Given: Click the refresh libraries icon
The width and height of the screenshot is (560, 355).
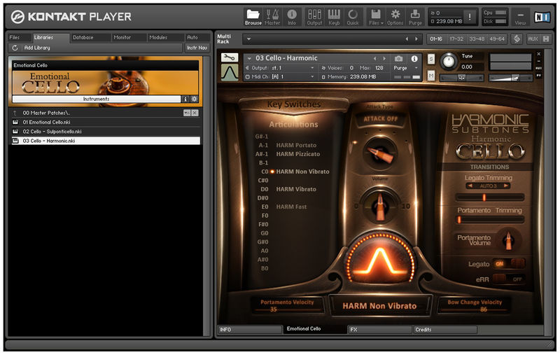Looking at the screenshot, I should point(15,48).
